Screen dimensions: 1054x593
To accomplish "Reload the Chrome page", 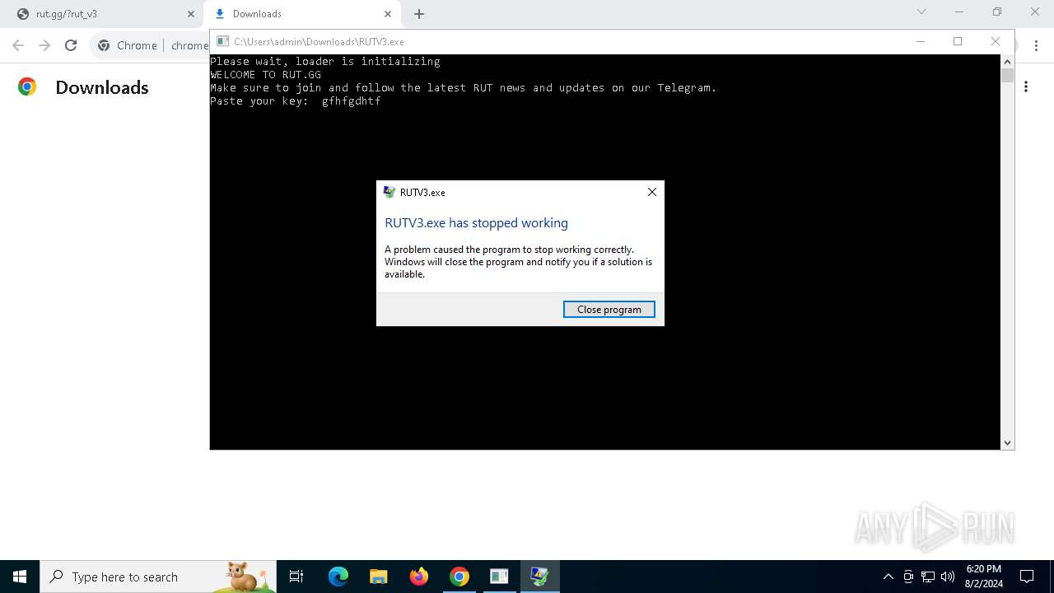I will pyautogui.click(x=71, y=45).
